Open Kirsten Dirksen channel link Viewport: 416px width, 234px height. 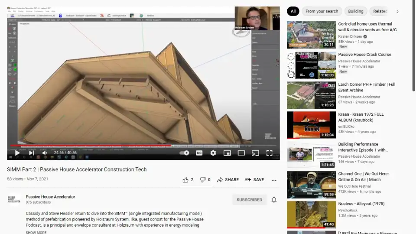pyautogui.click(x=350, y=36)
